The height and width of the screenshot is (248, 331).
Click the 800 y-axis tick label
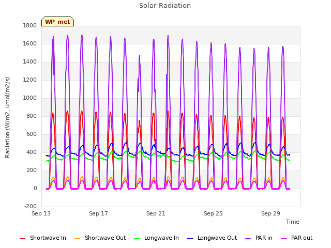(32, 116)
